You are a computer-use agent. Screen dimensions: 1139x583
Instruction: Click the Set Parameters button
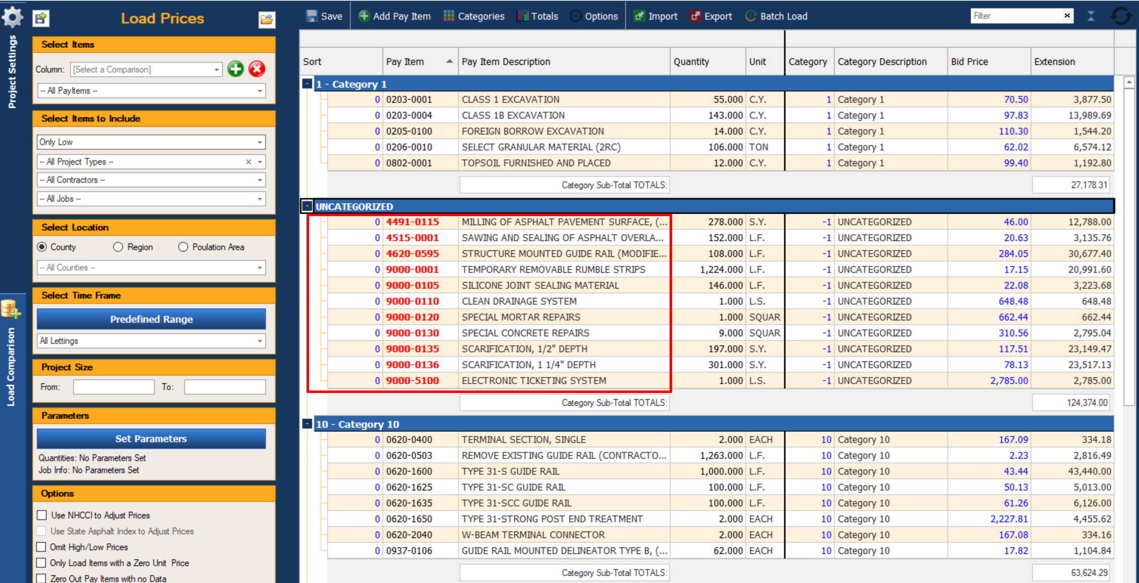point(151,438)
